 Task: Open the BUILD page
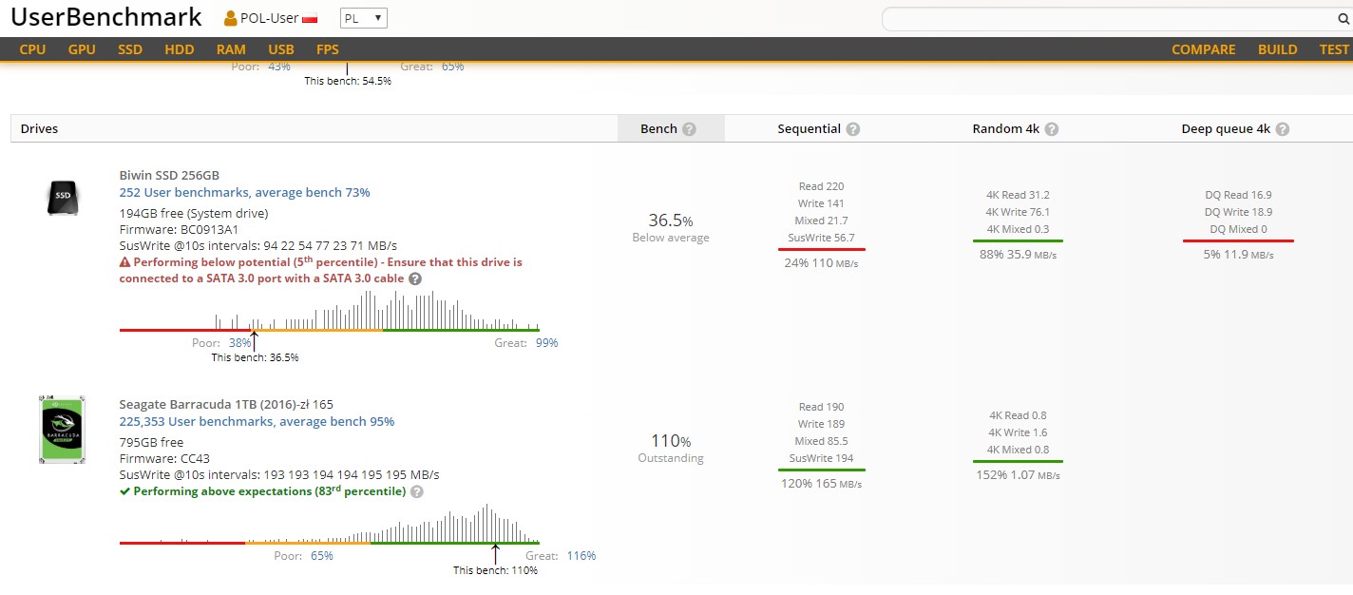[x=1278, y=49]
